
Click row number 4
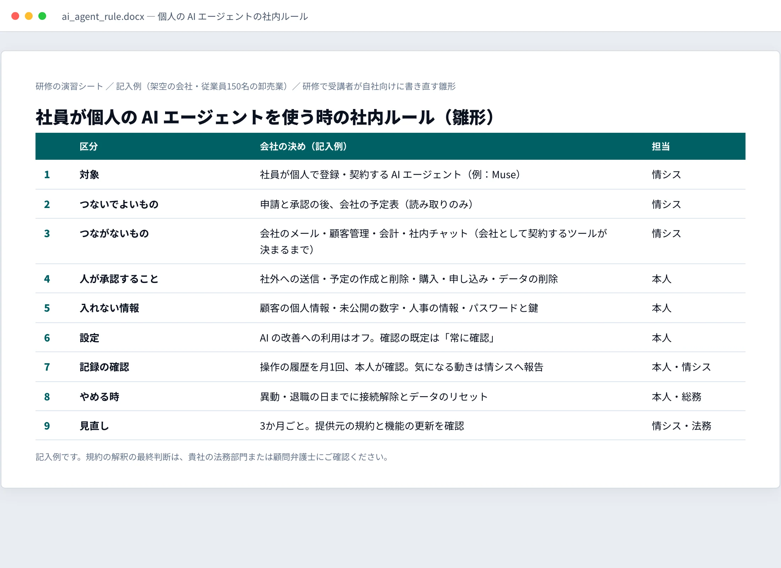[47, 279]
